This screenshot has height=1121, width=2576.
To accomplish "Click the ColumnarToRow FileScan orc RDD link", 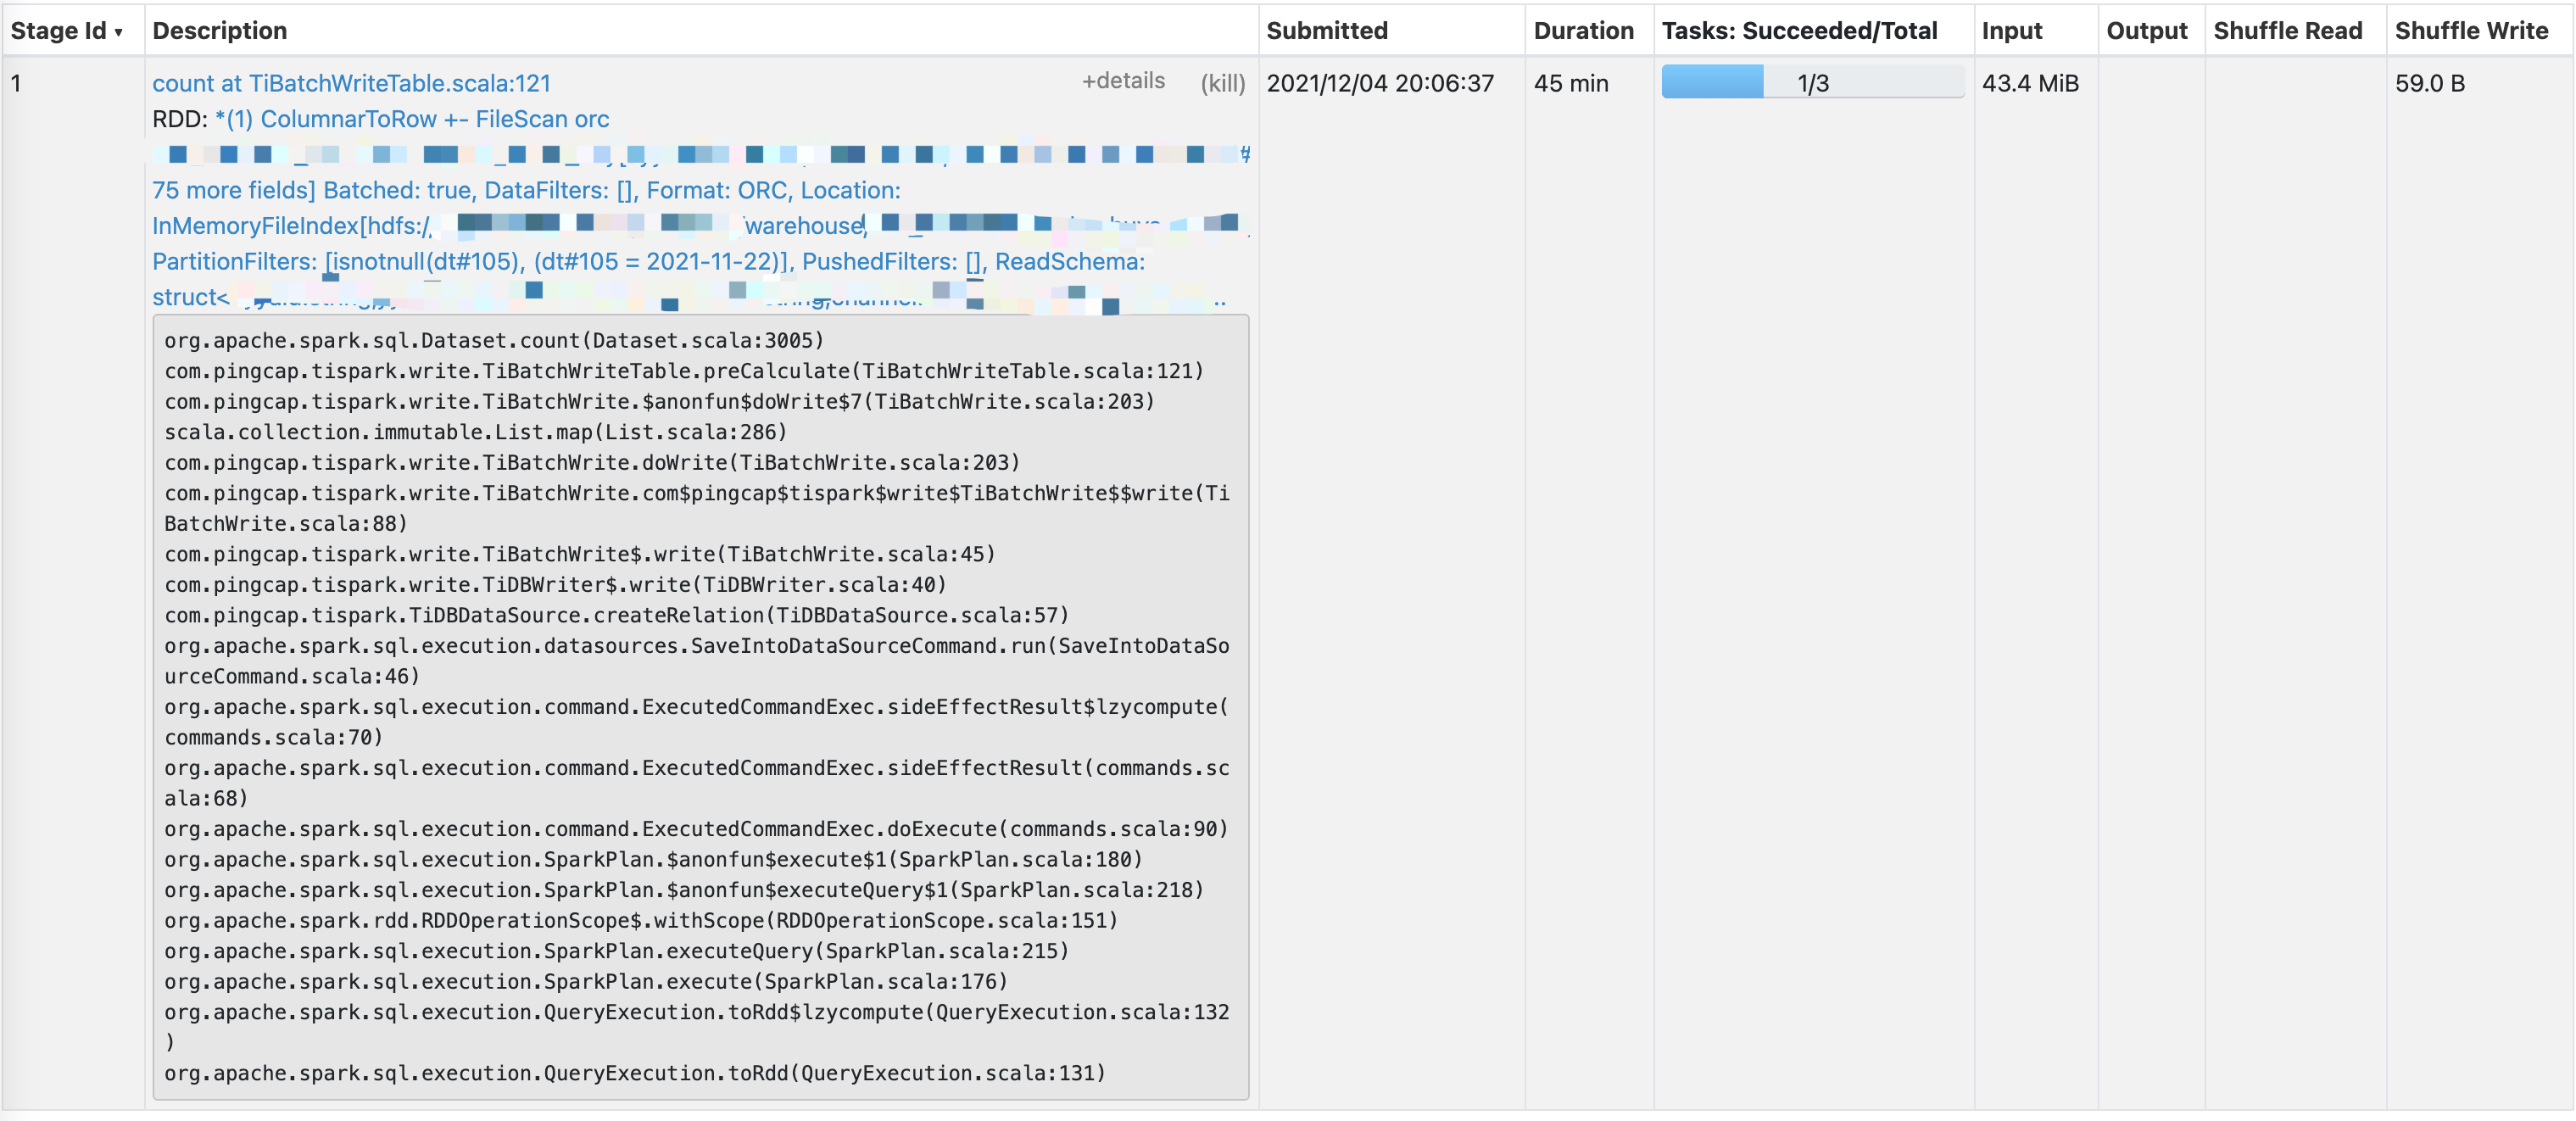I will click(x=411, y=119).
